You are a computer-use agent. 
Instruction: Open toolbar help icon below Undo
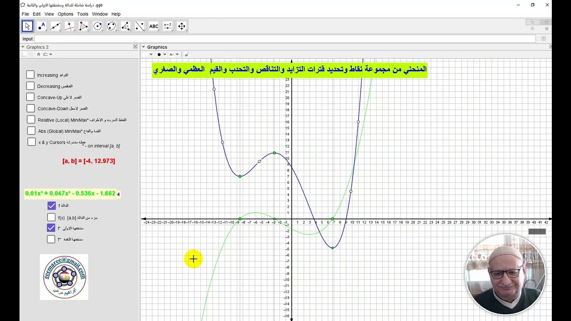[532, 29]
